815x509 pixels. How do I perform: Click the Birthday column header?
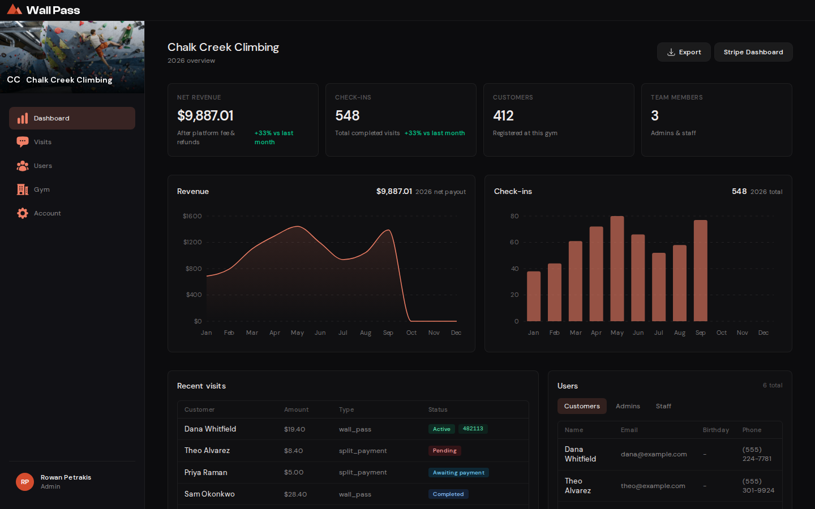[716, 430]
